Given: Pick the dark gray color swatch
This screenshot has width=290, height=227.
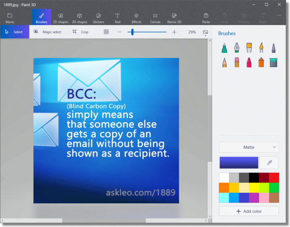Looking at the screenshot, I should pyautogui.click(x=244, y=178).
